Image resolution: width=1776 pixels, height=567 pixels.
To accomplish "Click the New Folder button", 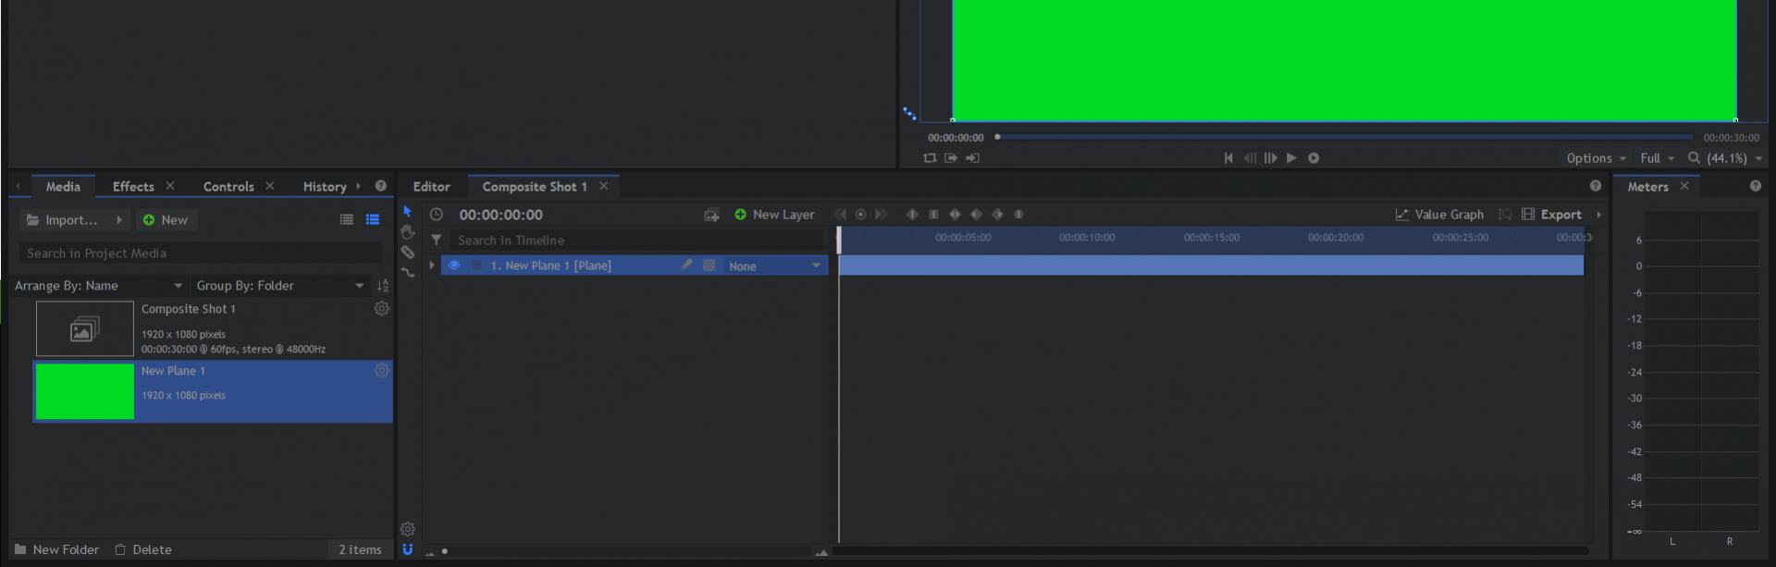I will coord(57,549).
